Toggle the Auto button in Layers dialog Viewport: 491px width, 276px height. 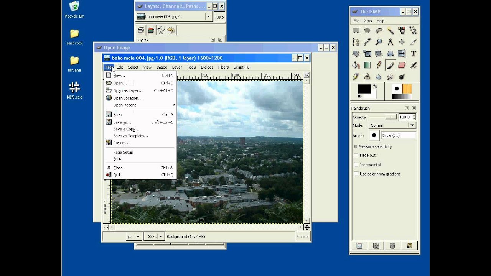click(219, 17)
